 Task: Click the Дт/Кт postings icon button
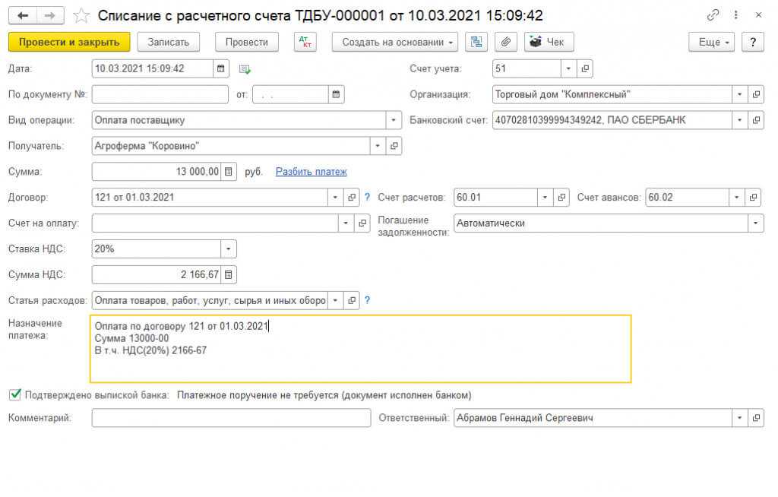(x=305, y=42)
